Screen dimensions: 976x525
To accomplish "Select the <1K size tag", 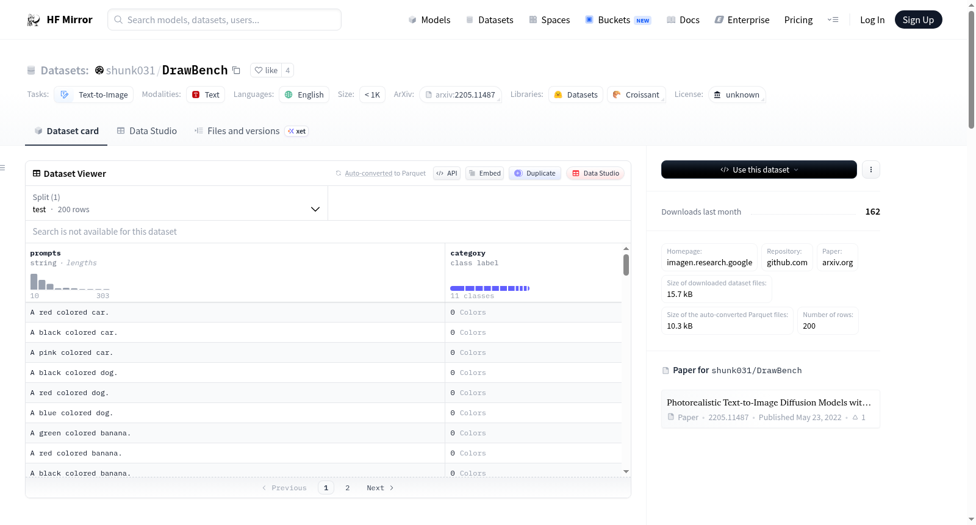I will 372,95.
